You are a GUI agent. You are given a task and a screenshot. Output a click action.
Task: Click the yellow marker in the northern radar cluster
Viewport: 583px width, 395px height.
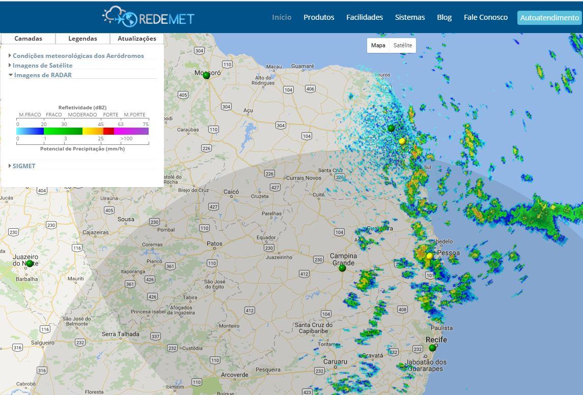point(402,141)
